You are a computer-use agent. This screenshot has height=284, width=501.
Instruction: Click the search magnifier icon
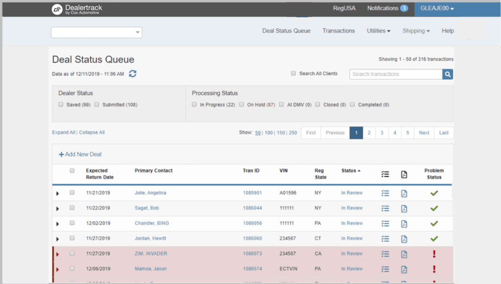pos(448,74)
